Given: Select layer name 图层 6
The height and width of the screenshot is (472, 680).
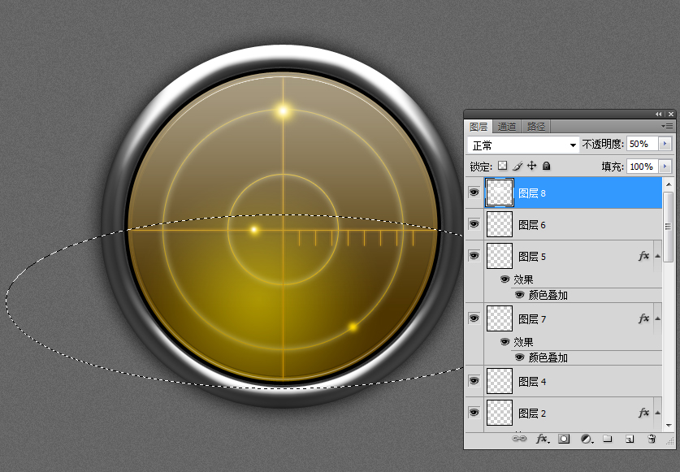Looking at the screenshot, I should click(532, 225).
